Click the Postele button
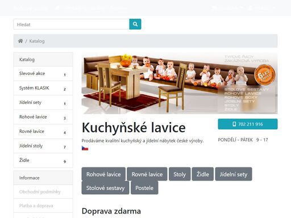This screenshot has height=218, width=291. coord(144,188)
